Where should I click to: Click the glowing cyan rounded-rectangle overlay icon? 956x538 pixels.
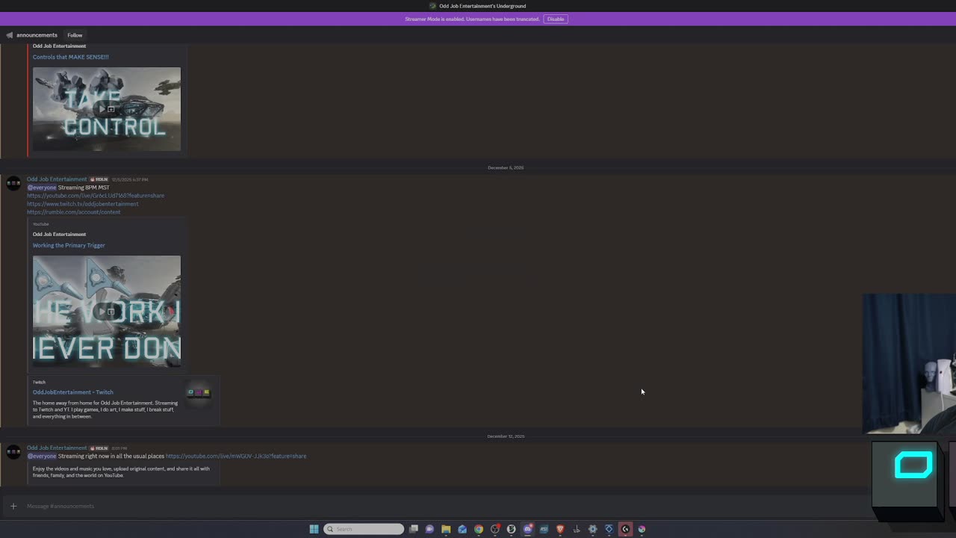(913, 465)
